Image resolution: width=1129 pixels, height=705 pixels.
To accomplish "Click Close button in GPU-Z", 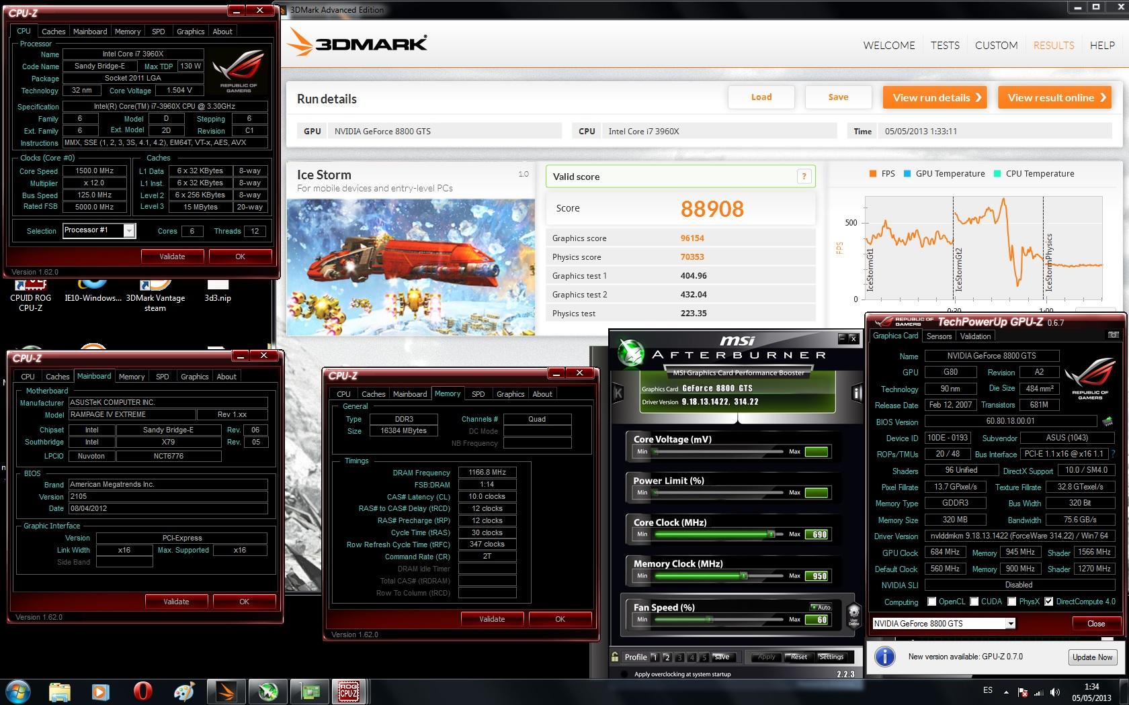I will coord(1096,624).
